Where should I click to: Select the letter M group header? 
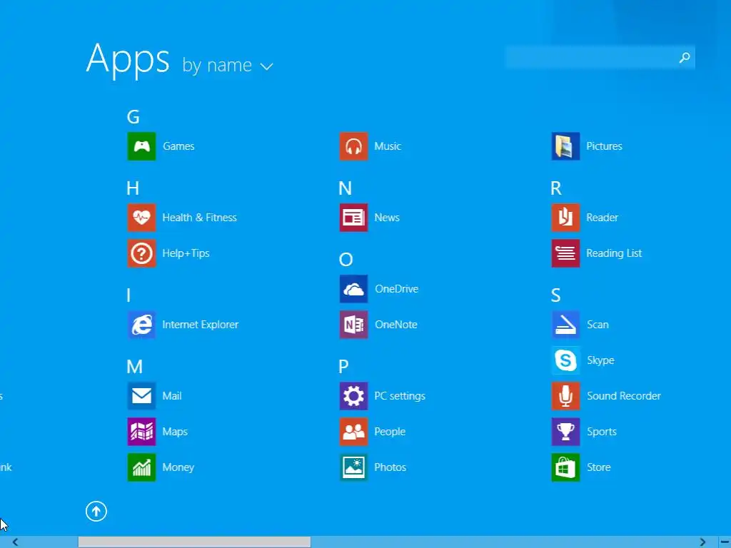(135, 367)
